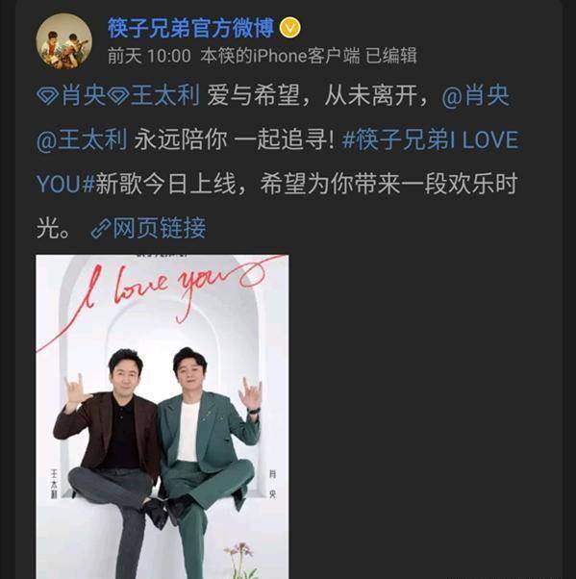Image resolution: width=576 pixels, height=579 pixels.
Task: Tap the man in green suit
Action: [x=209, y=462]
